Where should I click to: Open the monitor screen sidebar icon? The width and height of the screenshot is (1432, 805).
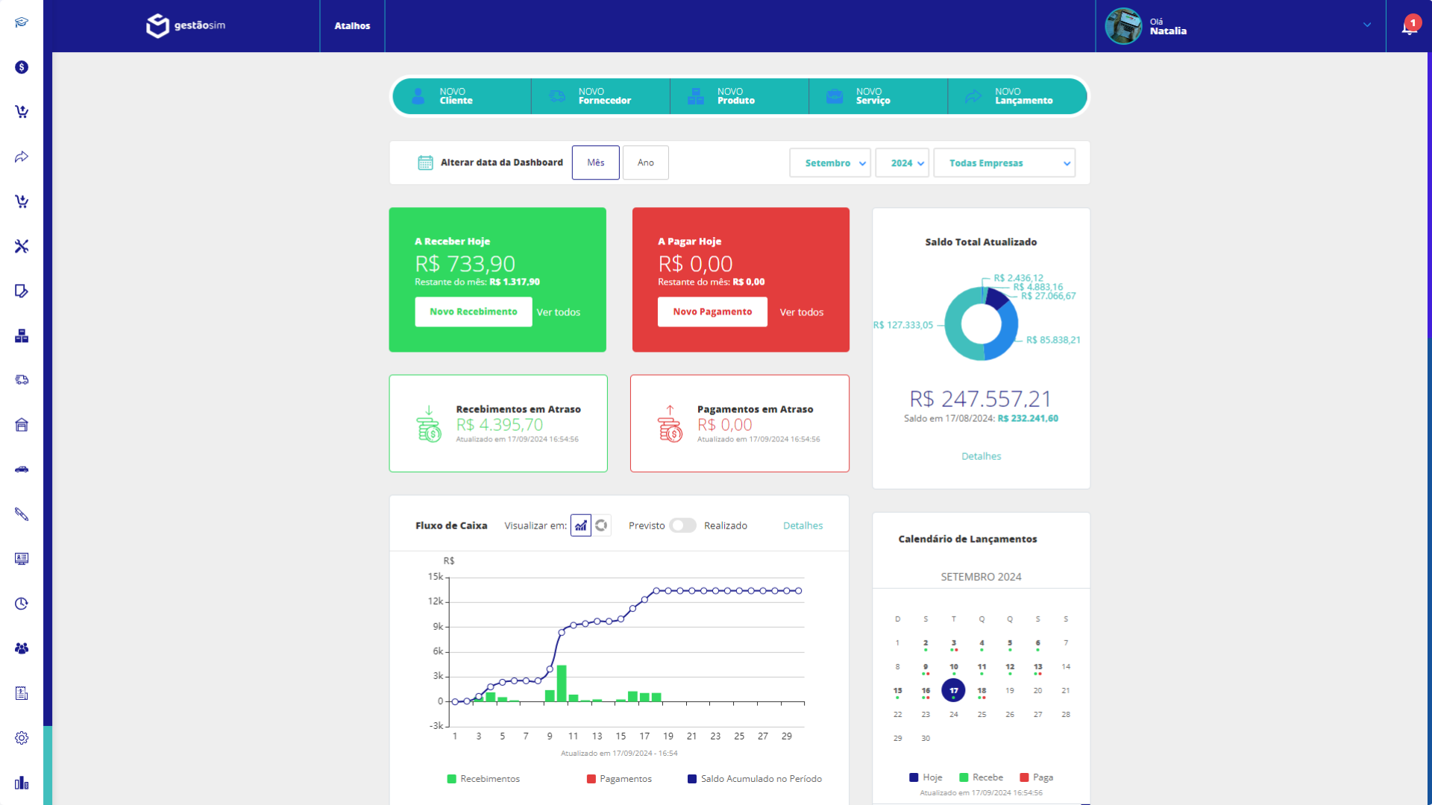(22, 559)
